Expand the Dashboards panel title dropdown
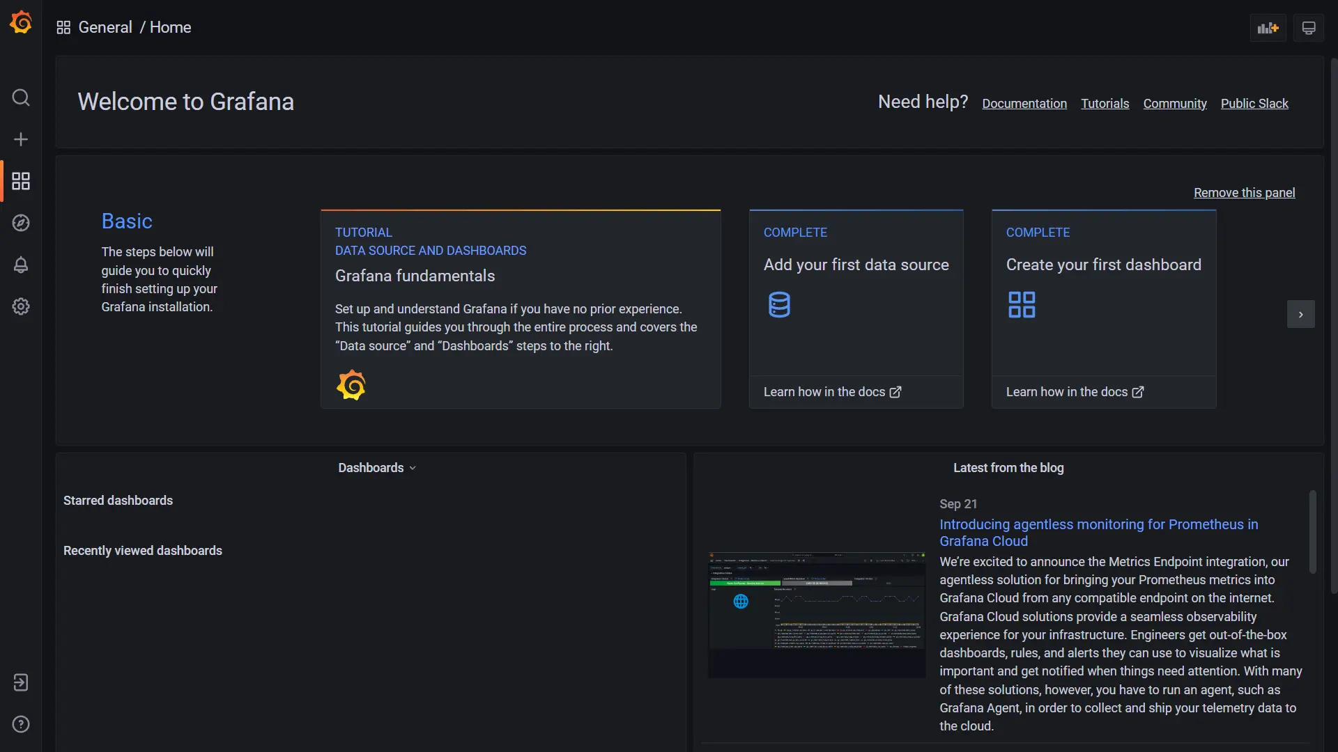Image resolution: width=1338 pixels, height=752 pixels. [377, 468]
